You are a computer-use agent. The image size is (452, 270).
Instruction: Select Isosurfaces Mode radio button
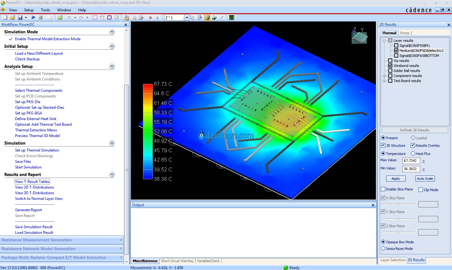click(x=383, y=249)
